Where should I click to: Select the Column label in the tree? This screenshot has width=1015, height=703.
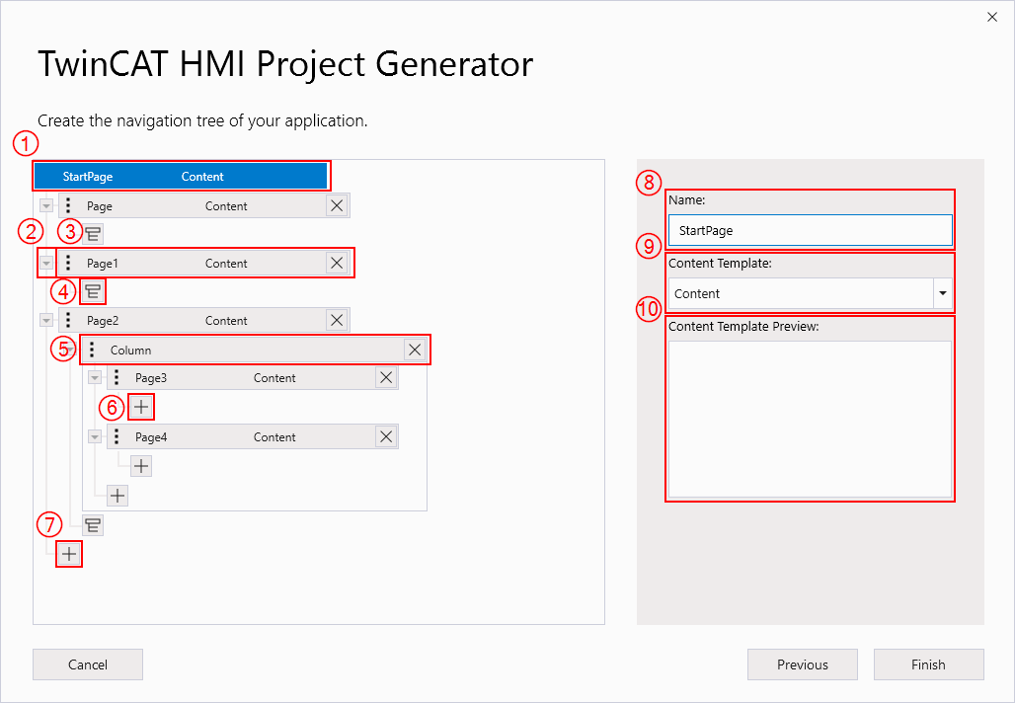(x=130, y=351)
